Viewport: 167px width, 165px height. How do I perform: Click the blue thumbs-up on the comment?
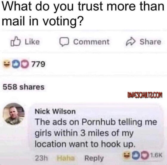pyautogui.click(x=136, y=156)
